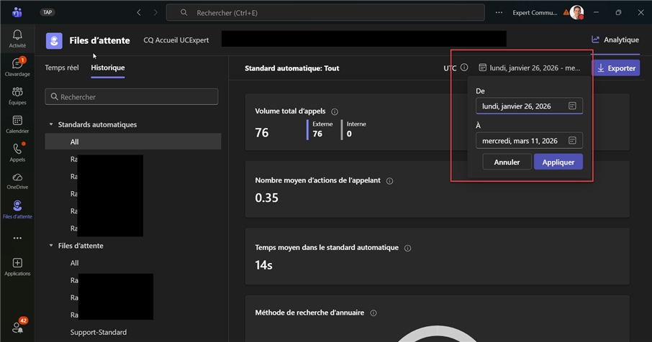Open calendar picker in De field
The width and height of the screenshot is (652, 342).
pyautogui.click(x=572, y=106)
